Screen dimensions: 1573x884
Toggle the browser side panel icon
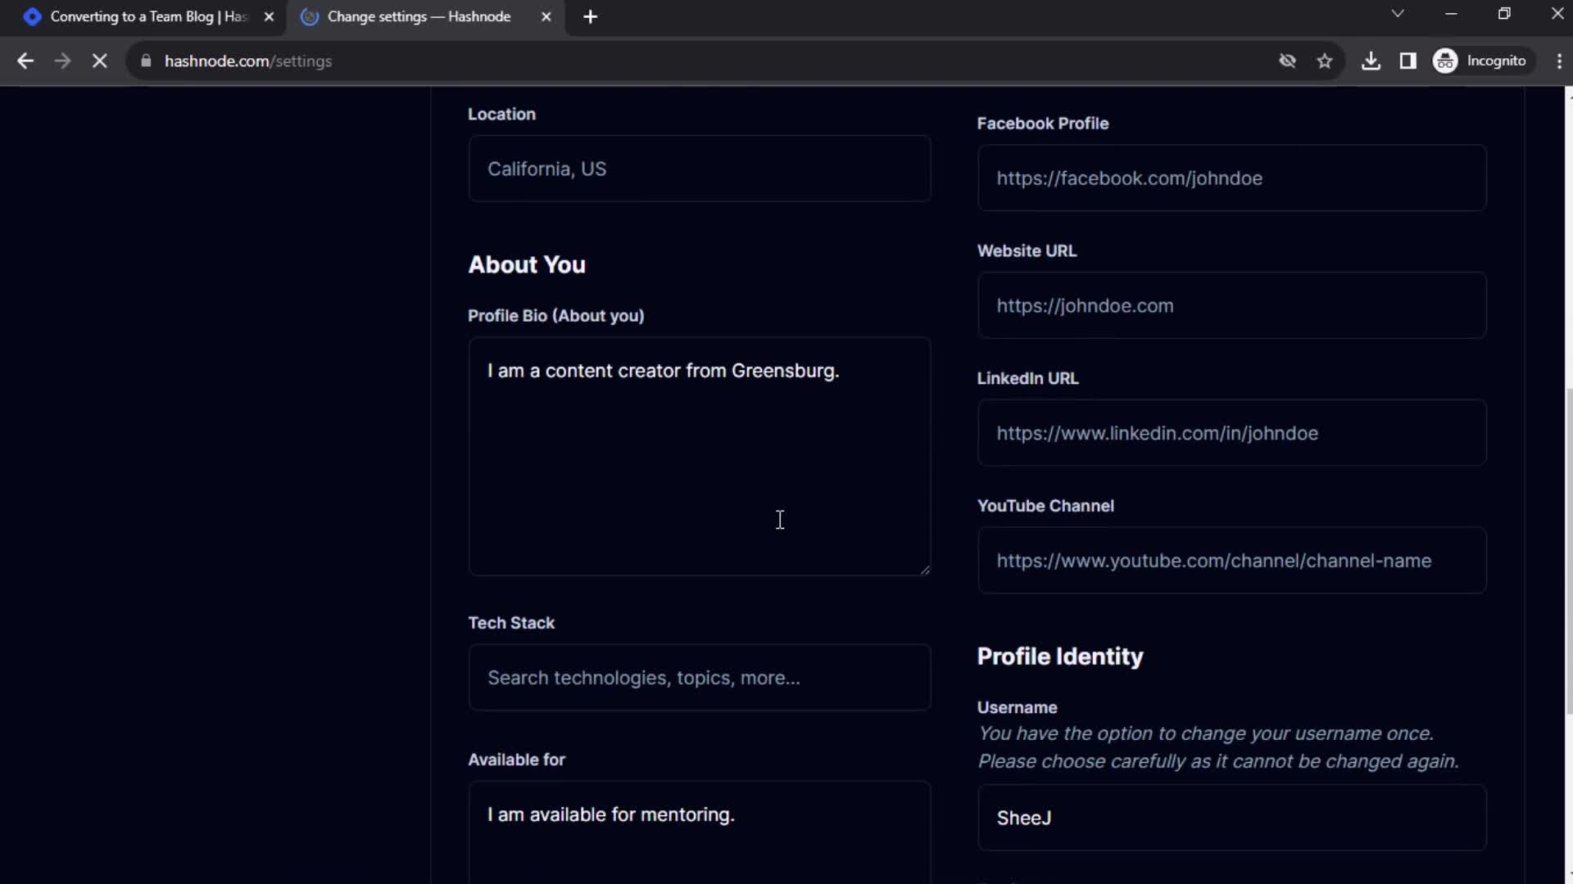(1408, 61)
